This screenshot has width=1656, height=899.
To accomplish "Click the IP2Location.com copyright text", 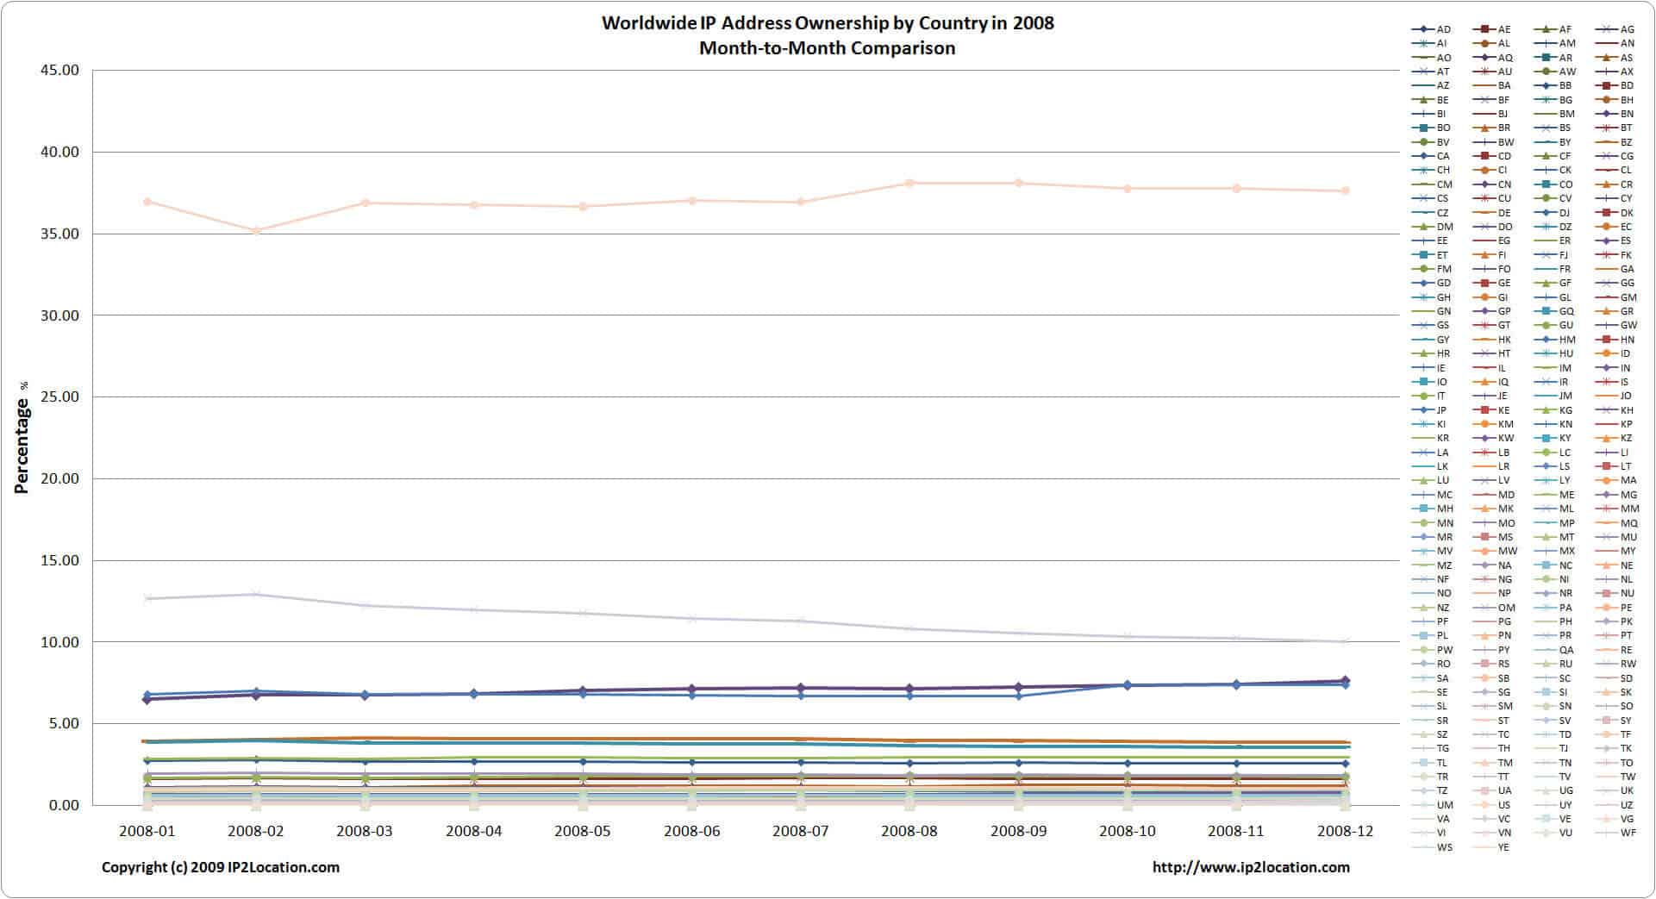I will tap(221, 867).
